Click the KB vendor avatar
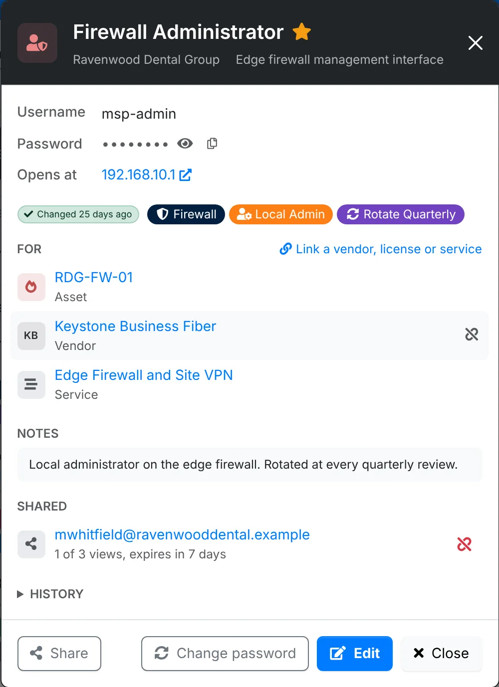 (x=31, y=336)
